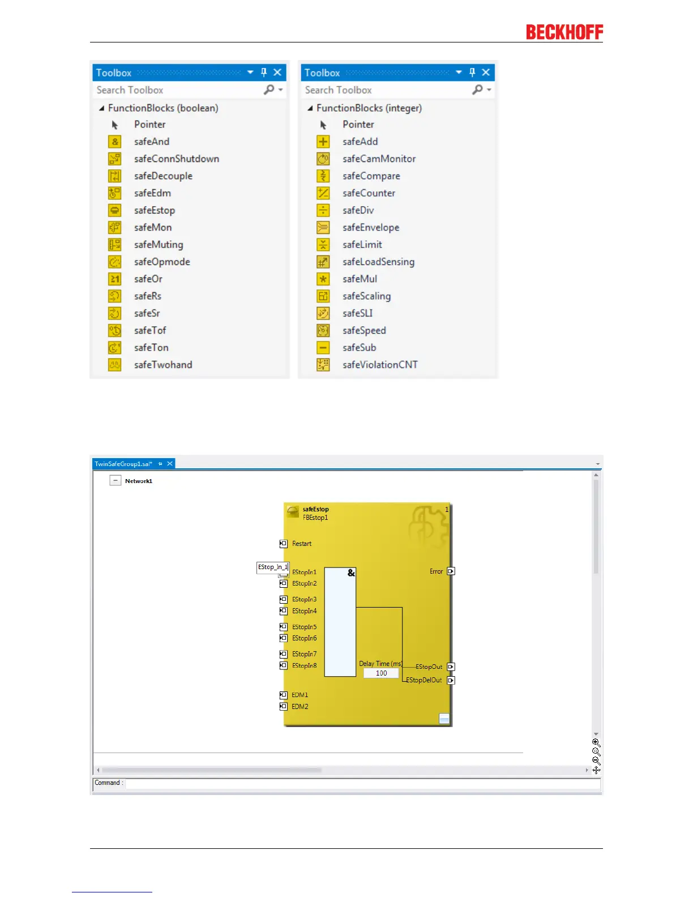Click the Command input line
The width and height of the screenshot is (693, 897).
click(362, 783)
